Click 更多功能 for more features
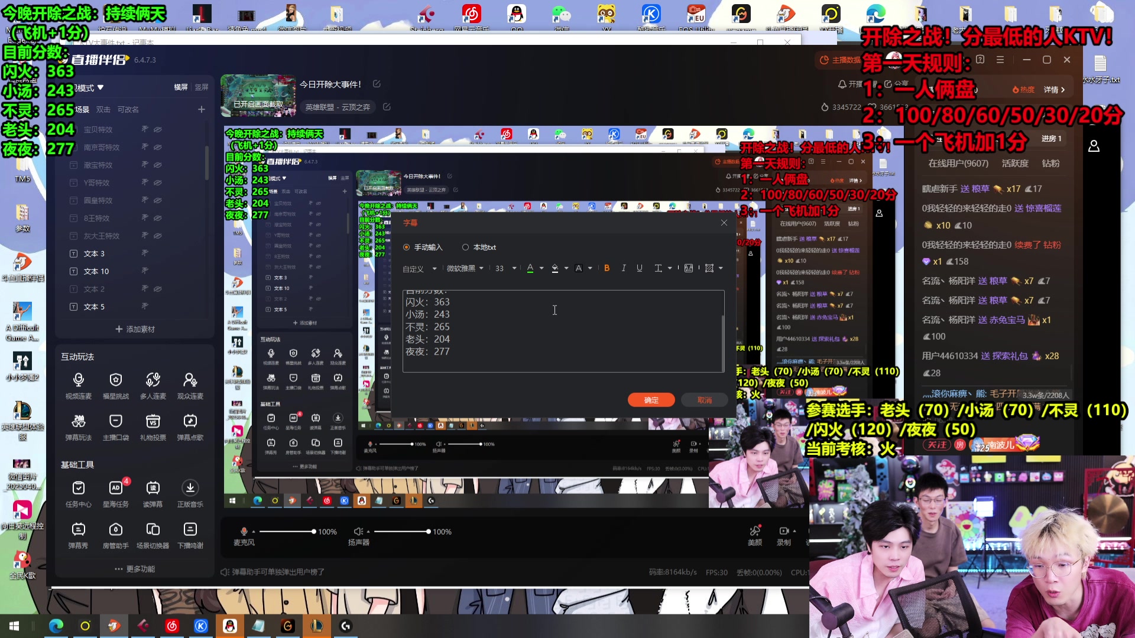 point(135,569)
